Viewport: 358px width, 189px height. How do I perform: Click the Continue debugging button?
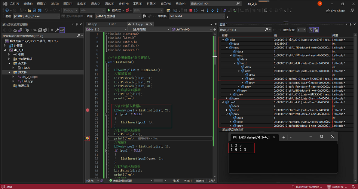[114, 10]
